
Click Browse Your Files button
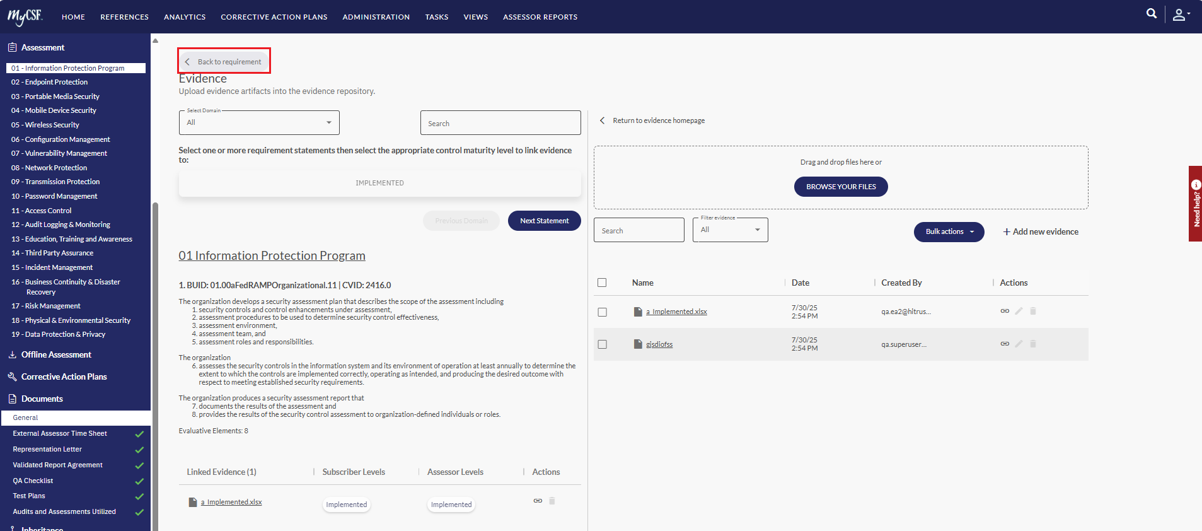pos(841,187)
